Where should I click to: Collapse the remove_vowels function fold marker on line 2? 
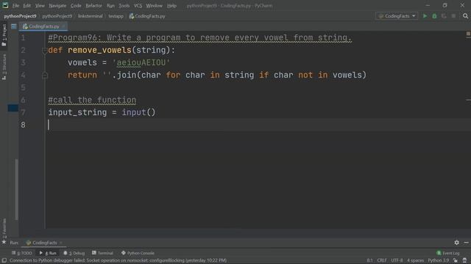point(44,51)
